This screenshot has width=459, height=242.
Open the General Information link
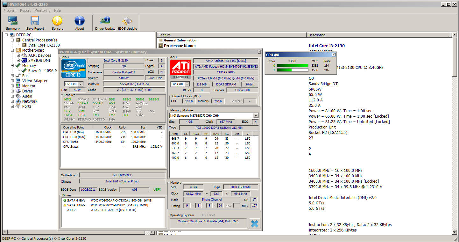[180, 40]
